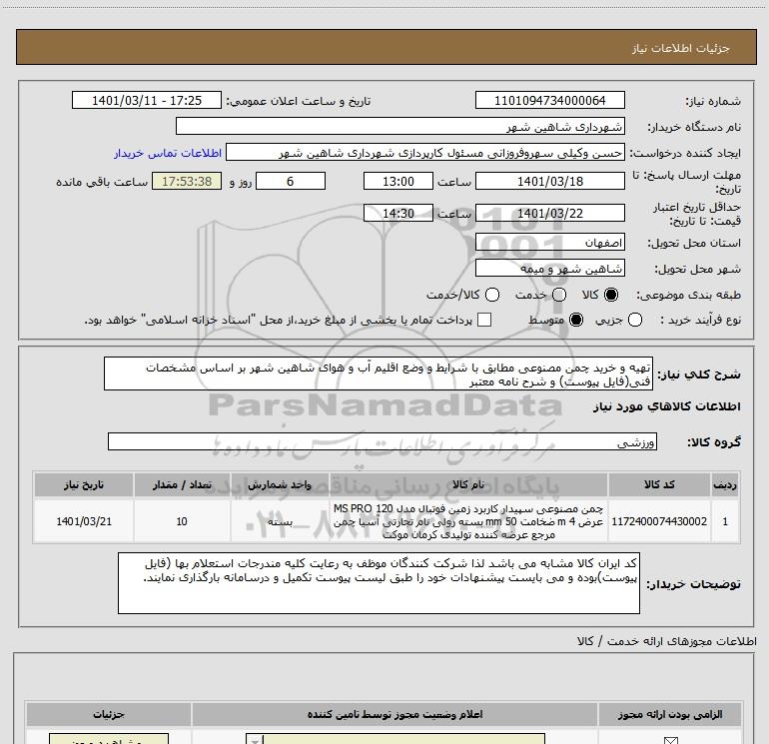This screenshot has width=769, height=744.
Task: Click the buyer name field شهرداری شاهین شهر
Action: [400, 126]
